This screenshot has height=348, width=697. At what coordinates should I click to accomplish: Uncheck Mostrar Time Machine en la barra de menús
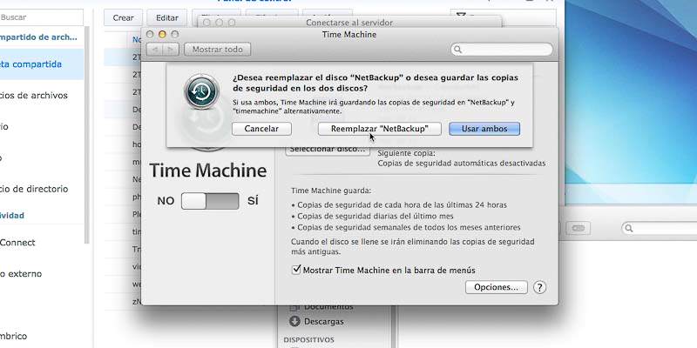296,270
